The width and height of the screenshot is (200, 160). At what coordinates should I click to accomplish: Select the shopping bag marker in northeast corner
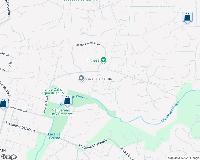coord(187,18)
